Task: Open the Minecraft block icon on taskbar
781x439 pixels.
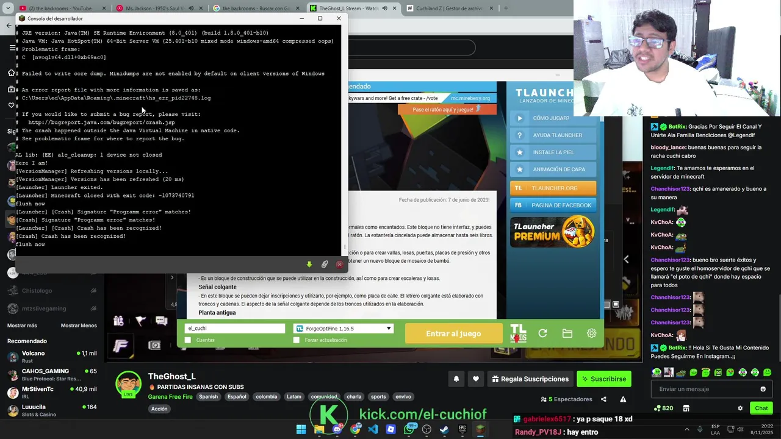Action: coord(480,429)
